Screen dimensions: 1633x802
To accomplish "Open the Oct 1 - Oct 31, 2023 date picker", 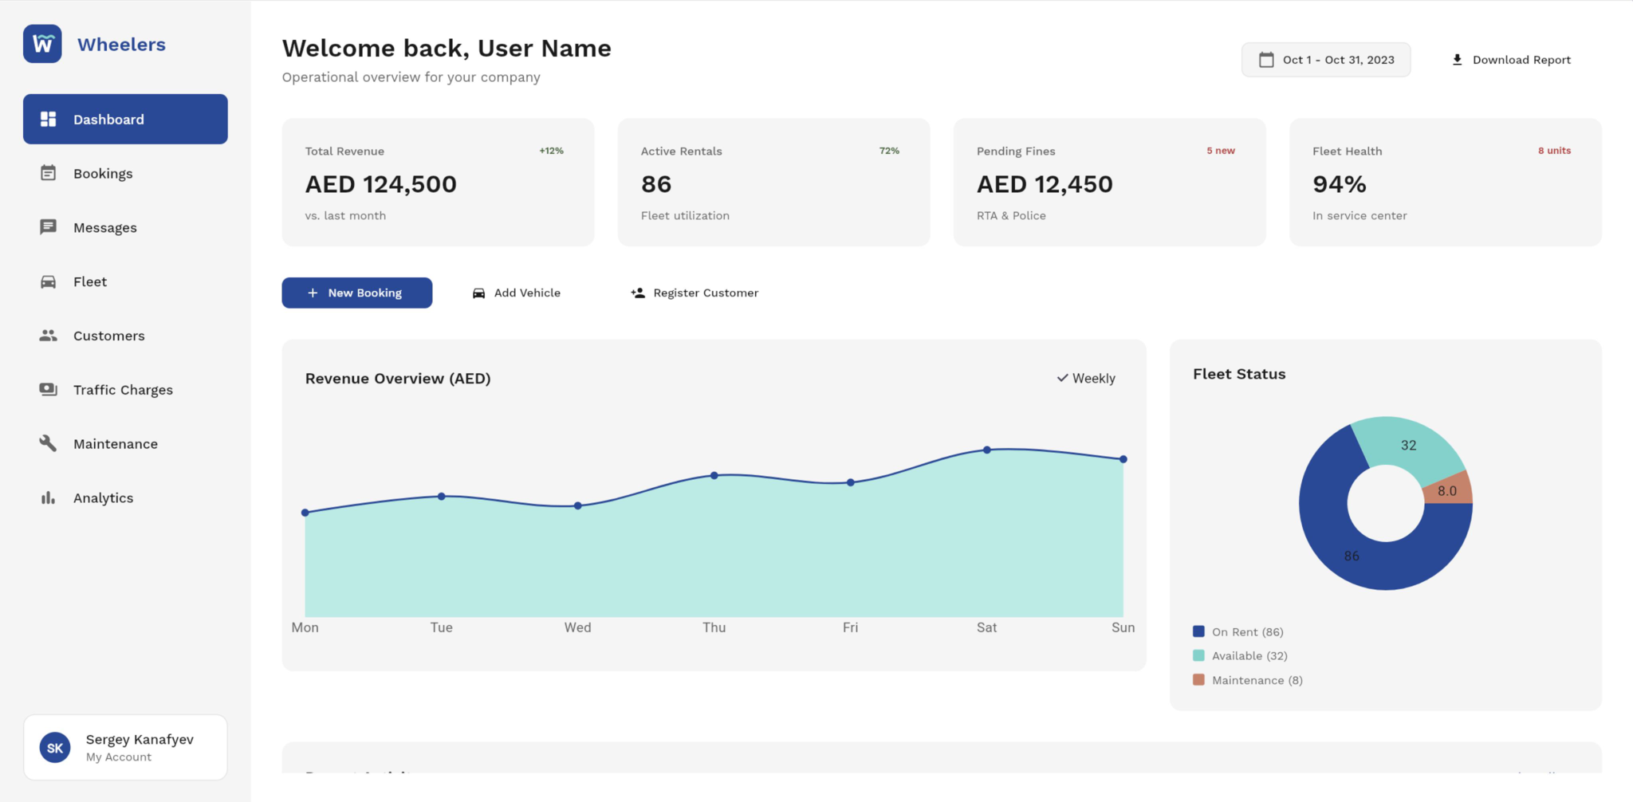I will (1326, 60).
